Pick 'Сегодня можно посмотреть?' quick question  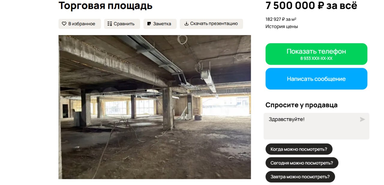[x=302, y=163]
